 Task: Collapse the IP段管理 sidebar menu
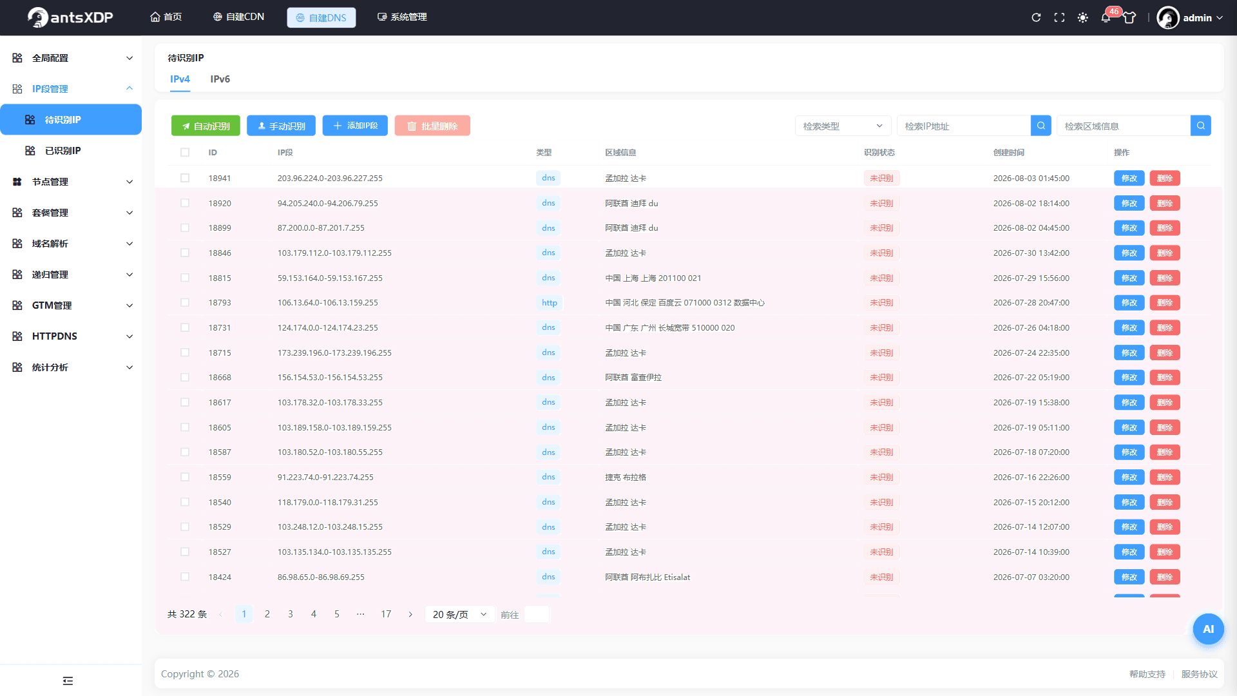coord(71,89)
